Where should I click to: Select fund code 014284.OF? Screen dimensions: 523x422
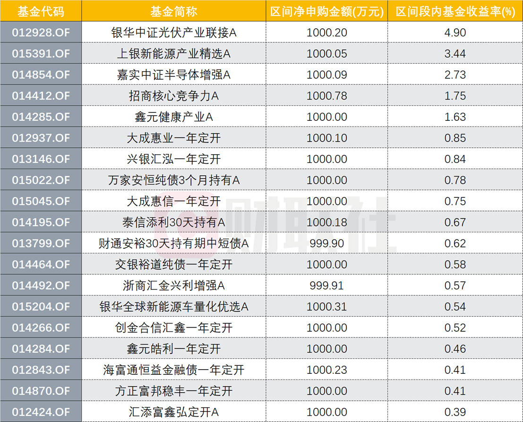pos(41,349)
